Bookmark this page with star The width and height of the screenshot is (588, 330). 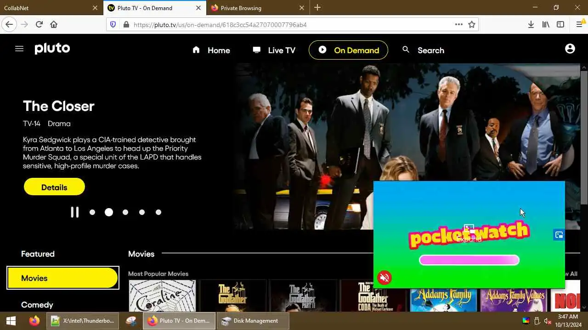pos(472,24)
